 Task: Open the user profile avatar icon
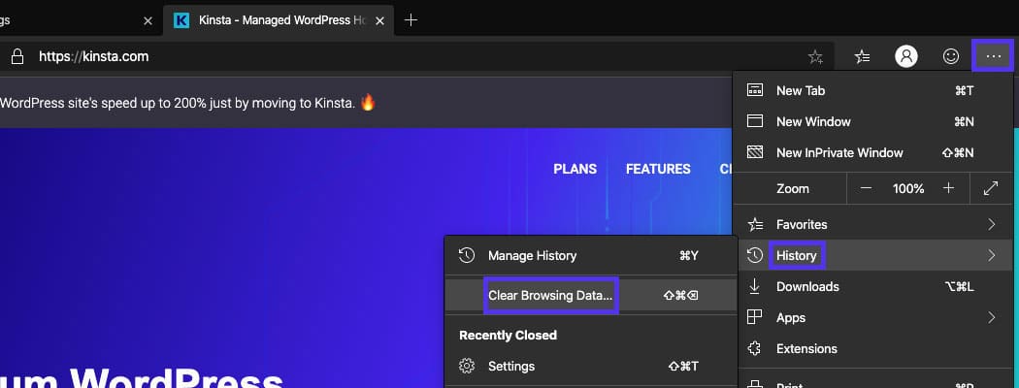tap(906, 56)
